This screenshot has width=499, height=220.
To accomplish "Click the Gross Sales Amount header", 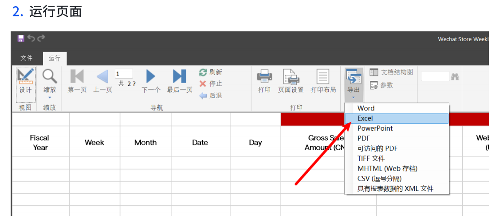I will click(325, 143).
